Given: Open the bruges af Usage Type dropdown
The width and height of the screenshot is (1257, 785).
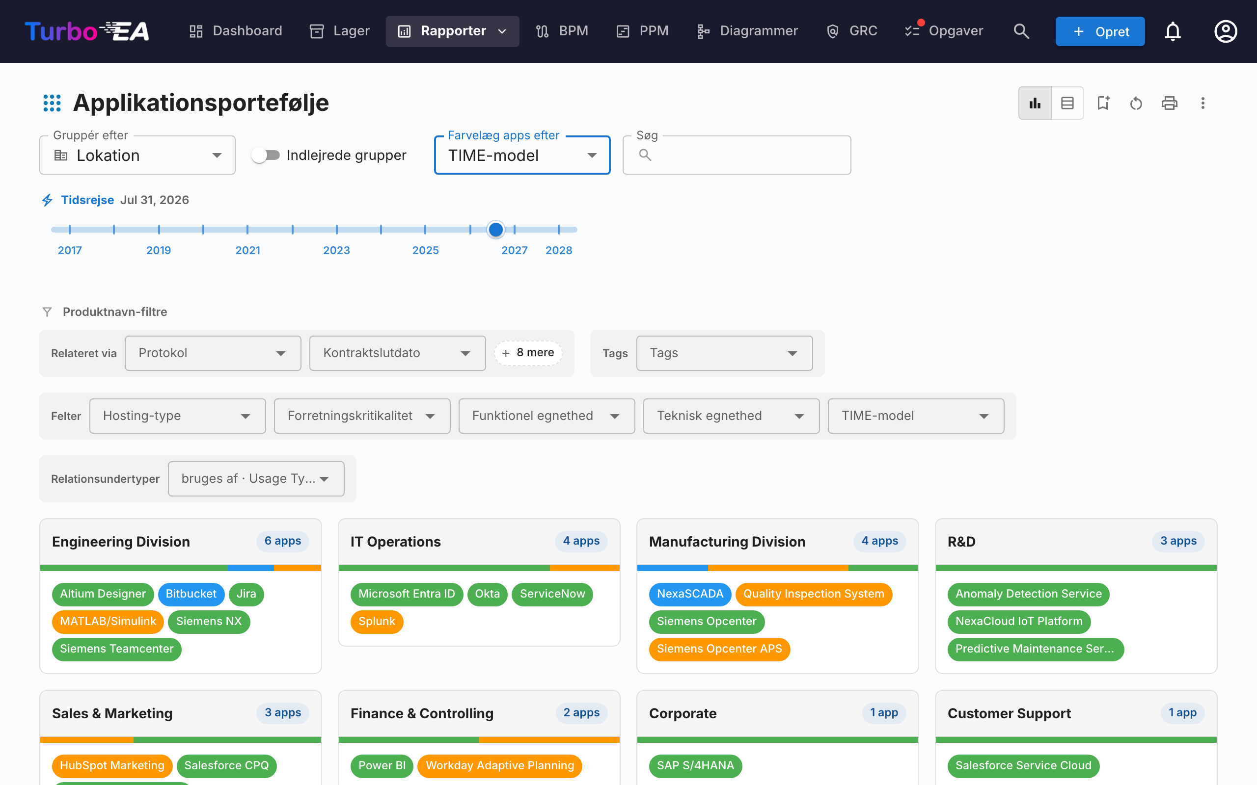Looking at the screenshot, I should [x=256, y=479].
